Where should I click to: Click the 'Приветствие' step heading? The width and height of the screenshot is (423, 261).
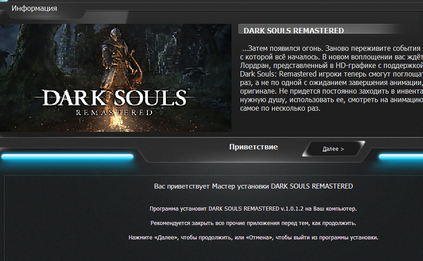(254, 147)
